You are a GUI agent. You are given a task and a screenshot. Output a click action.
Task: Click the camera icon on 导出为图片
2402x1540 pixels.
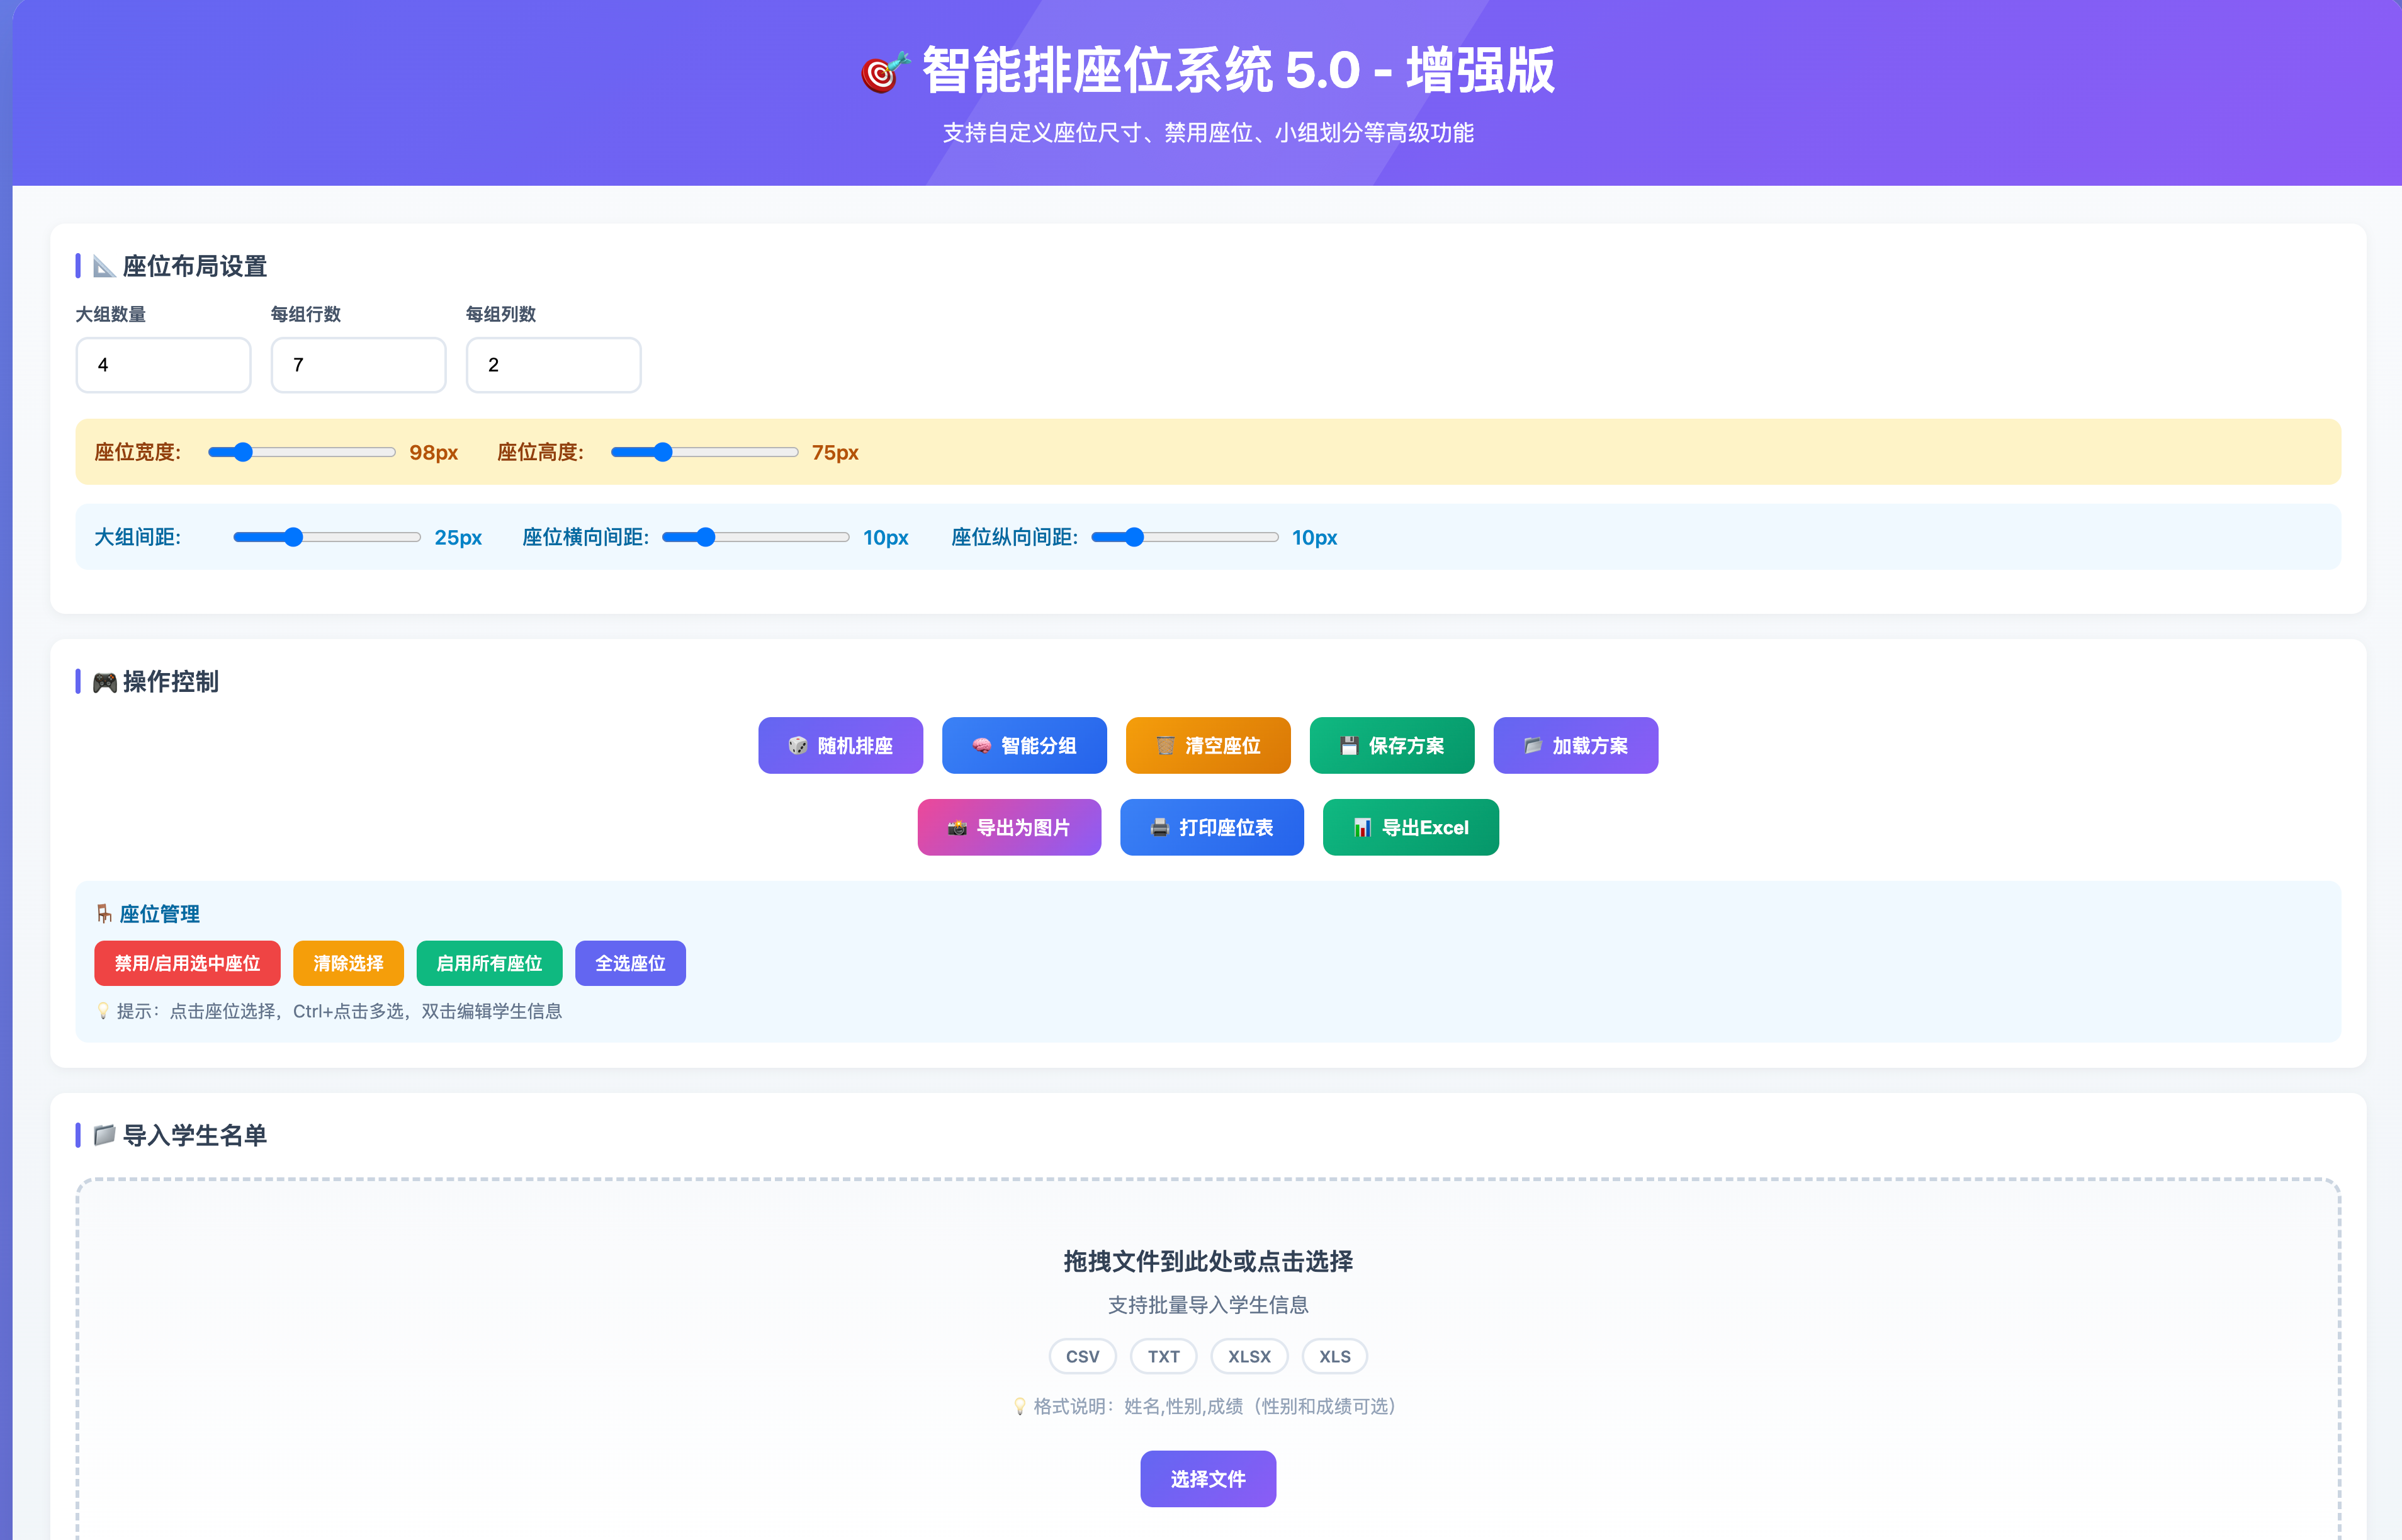[x=957, y=828]
